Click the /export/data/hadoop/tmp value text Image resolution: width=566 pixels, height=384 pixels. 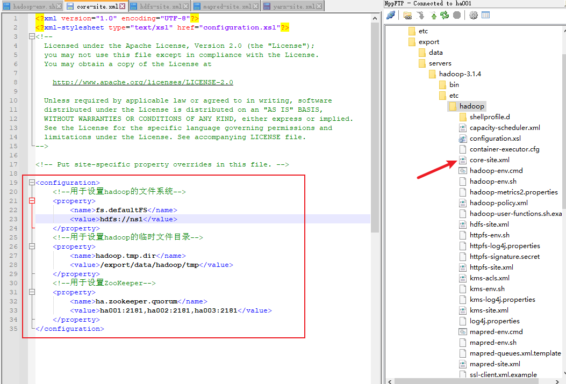[x=149, y=265]
